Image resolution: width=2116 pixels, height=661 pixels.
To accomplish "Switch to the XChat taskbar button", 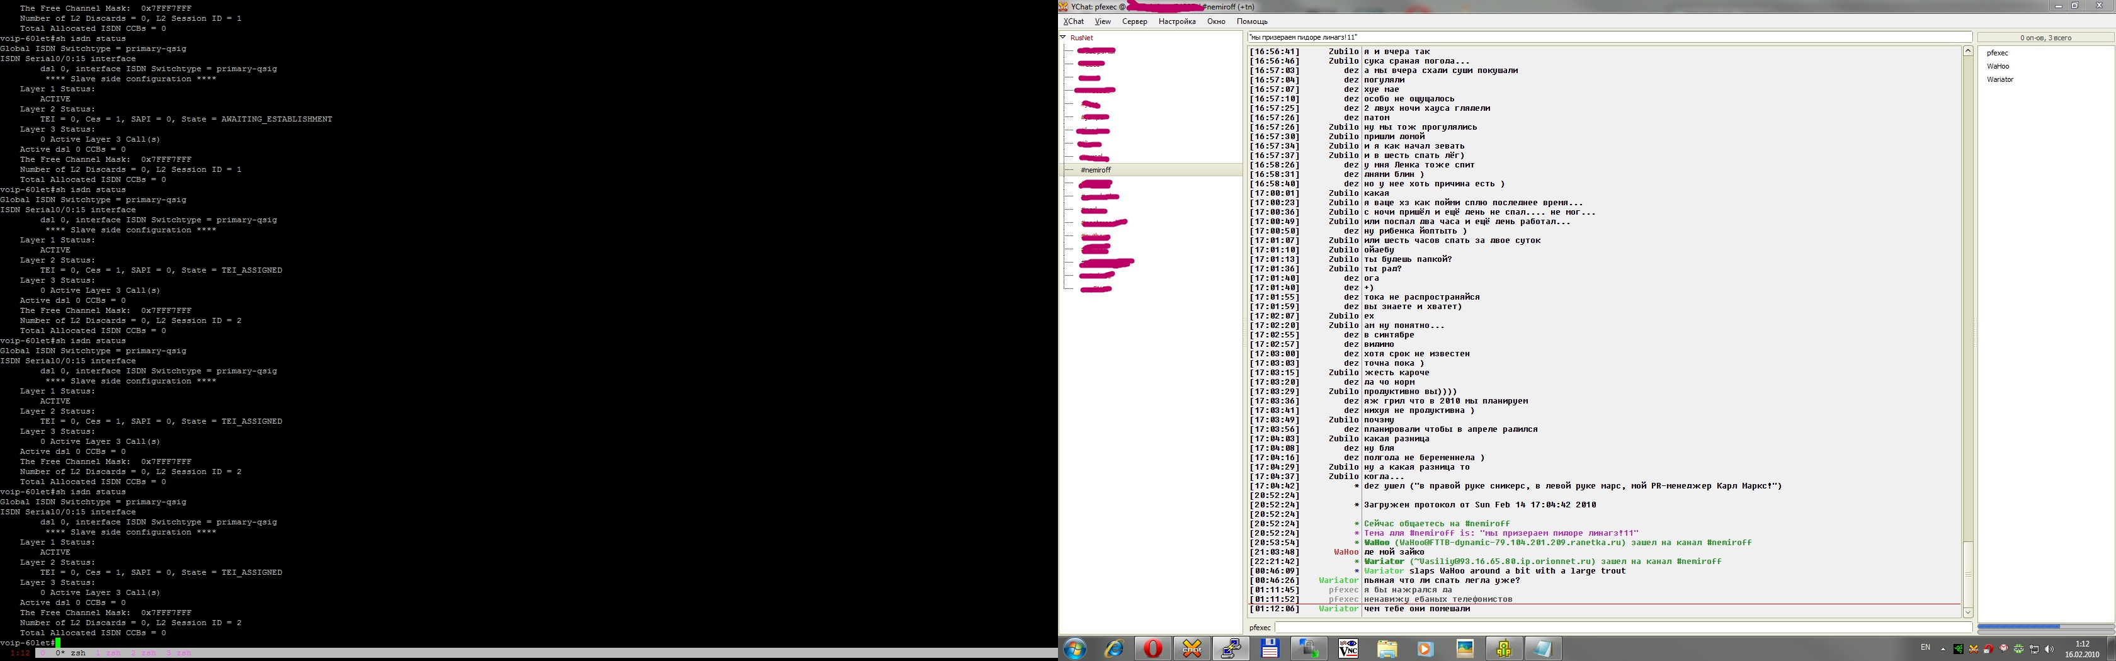I will click(x=1192, y=648).
